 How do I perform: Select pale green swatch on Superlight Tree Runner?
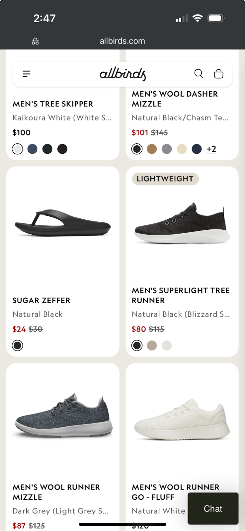point(167,345)
